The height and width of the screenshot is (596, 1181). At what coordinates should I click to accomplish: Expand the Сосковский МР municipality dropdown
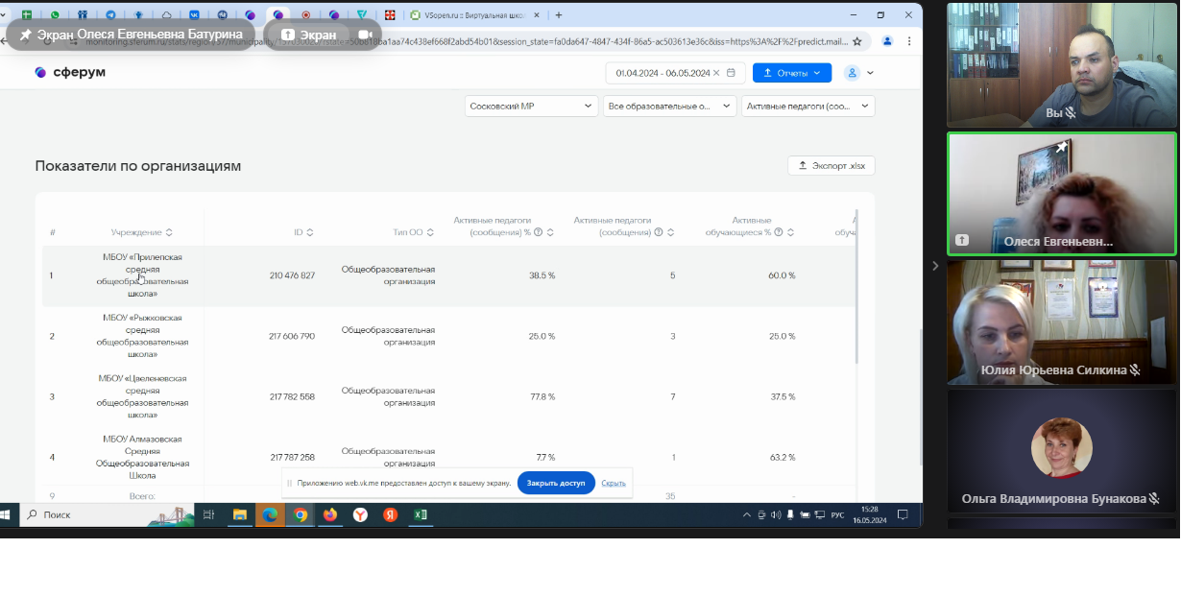(x=531, y=107)
